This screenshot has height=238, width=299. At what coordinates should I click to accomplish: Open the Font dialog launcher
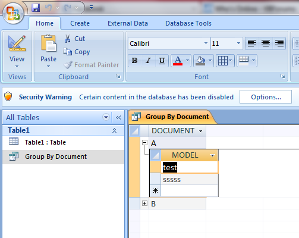[x=283, y=76]
